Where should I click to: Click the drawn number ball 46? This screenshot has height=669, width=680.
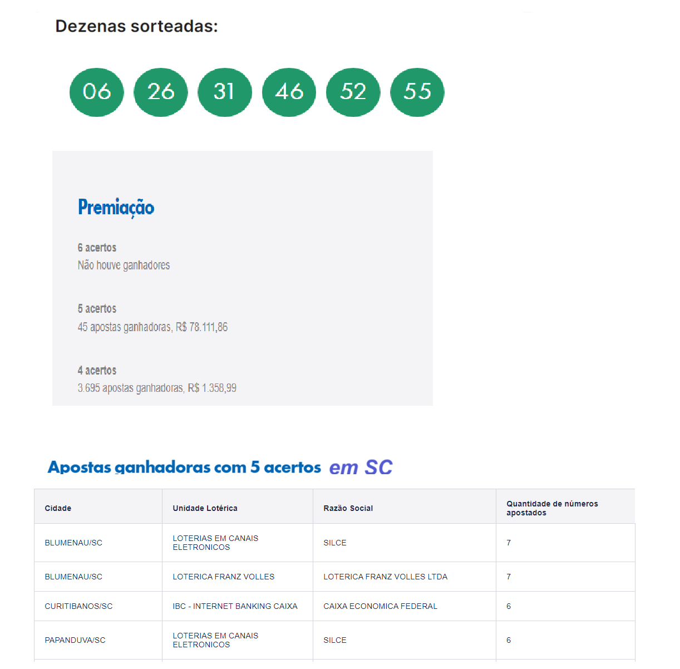289,92
